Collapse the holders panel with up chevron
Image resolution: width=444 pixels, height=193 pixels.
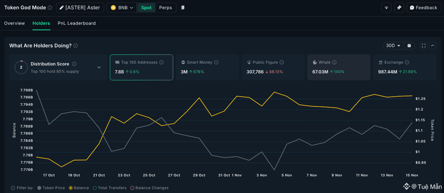[433, 46]
